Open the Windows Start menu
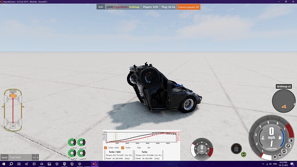The width and height of the screenshot is (297, 167). pos(3,164)
